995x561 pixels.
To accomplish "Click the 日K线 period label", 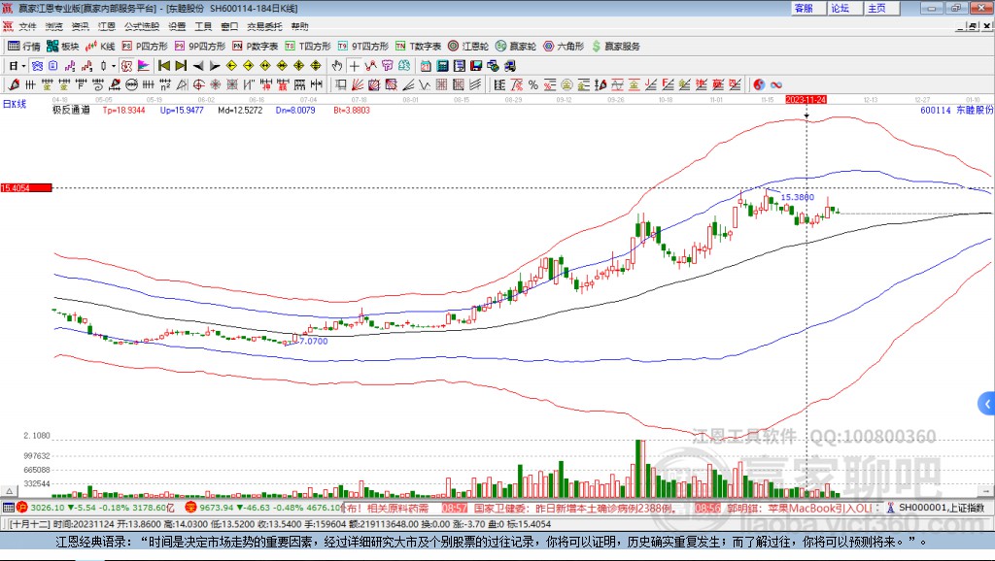I will (15, 105).
